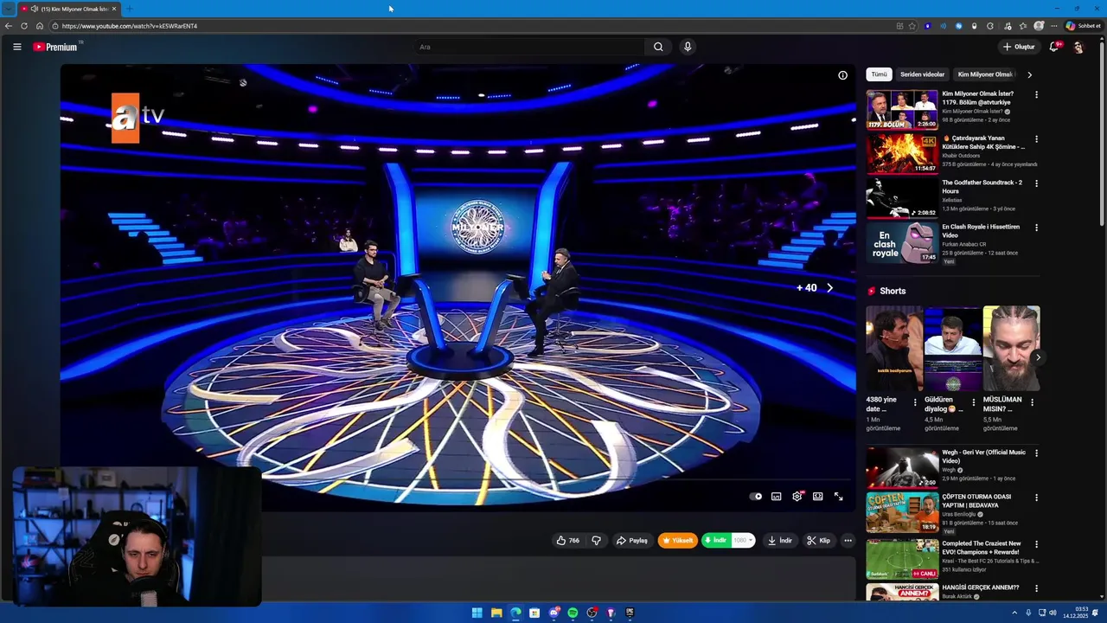
Task: Start voice search with the microphone
Action: tap(688, 47)
